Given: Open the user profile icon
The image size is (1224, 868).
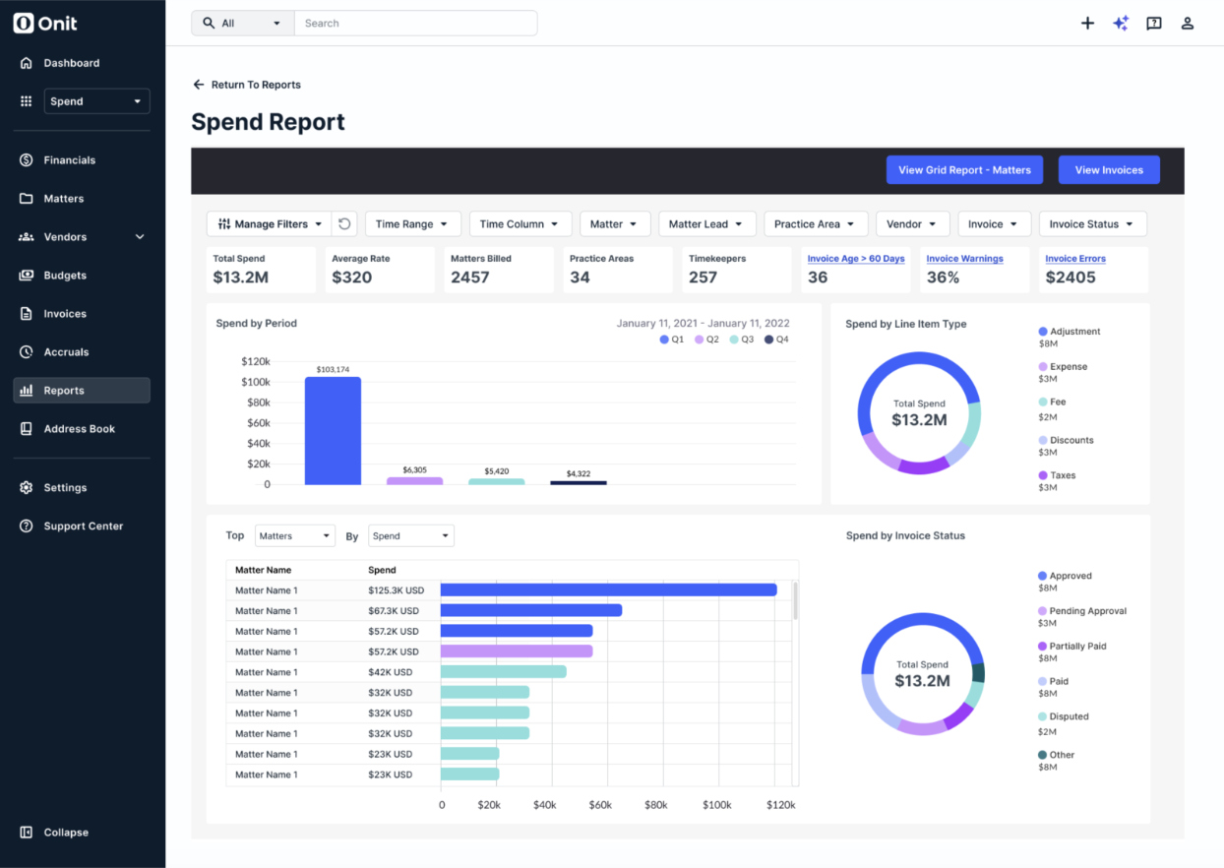Looking at the screenshot, I should tap(1188, 24).
